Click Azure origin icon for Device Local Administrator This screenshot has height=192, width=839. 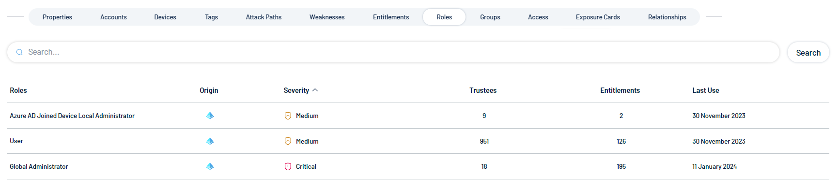[x=210, y=116]
